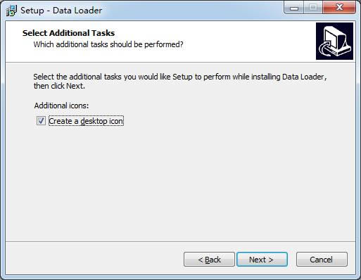The image size is (361, 280).
Task: Click the 'Select Additional Tasks' heading
Action: (68, 33)
